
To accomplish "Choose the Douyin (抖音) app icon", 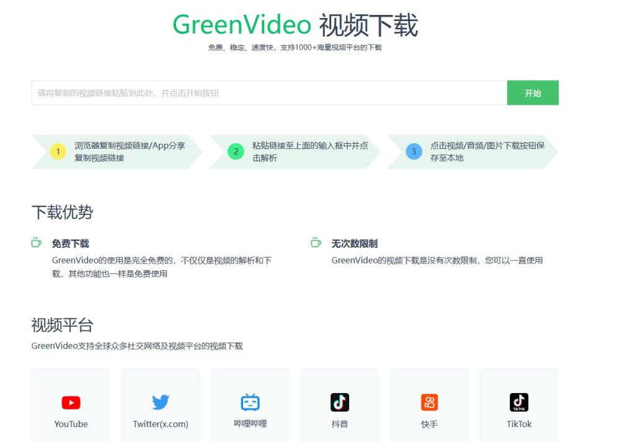I will [340, 402].
